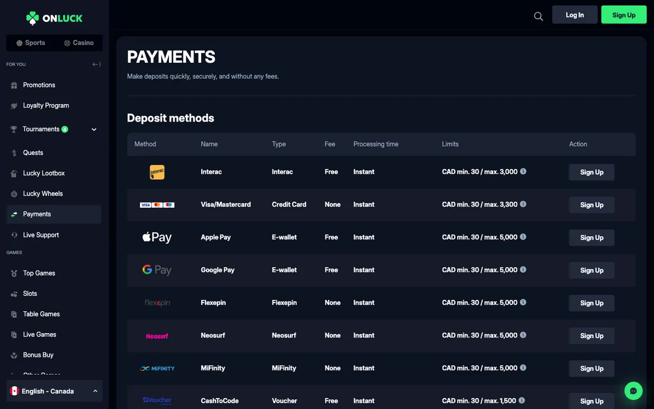Click Sign Up in the Interac row

[x=591, y=172]
